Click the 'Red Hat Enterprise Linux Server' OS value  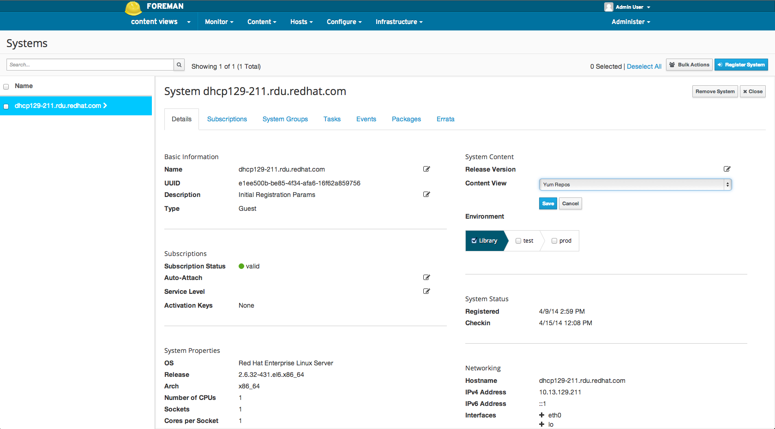(286, 363)
